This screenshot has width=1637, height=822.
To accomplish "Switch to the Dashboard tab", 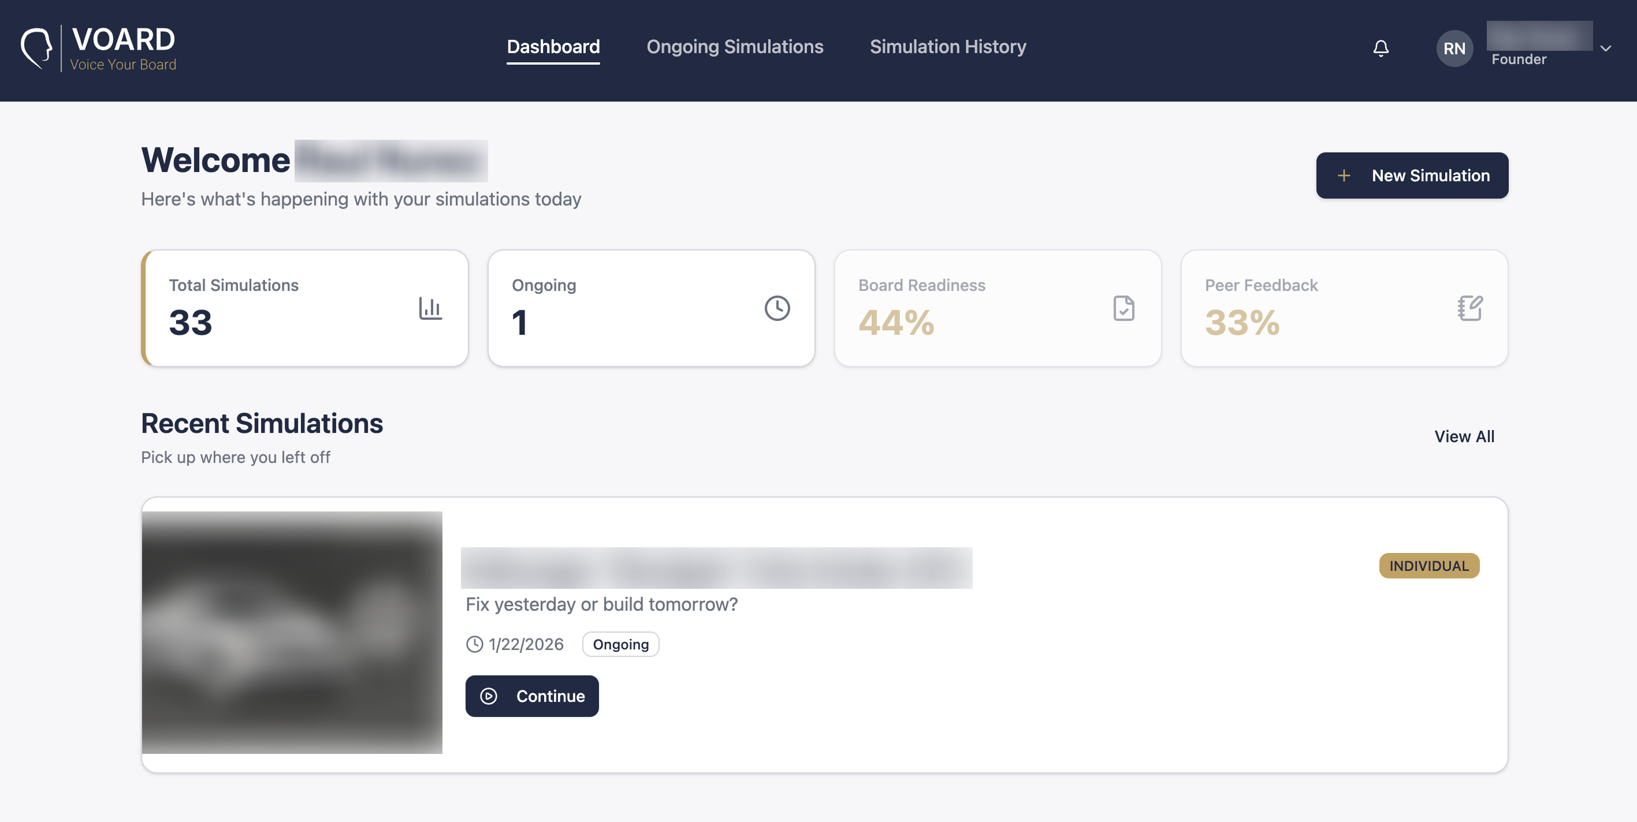I will pyautogui.click(x=553, y=46).
